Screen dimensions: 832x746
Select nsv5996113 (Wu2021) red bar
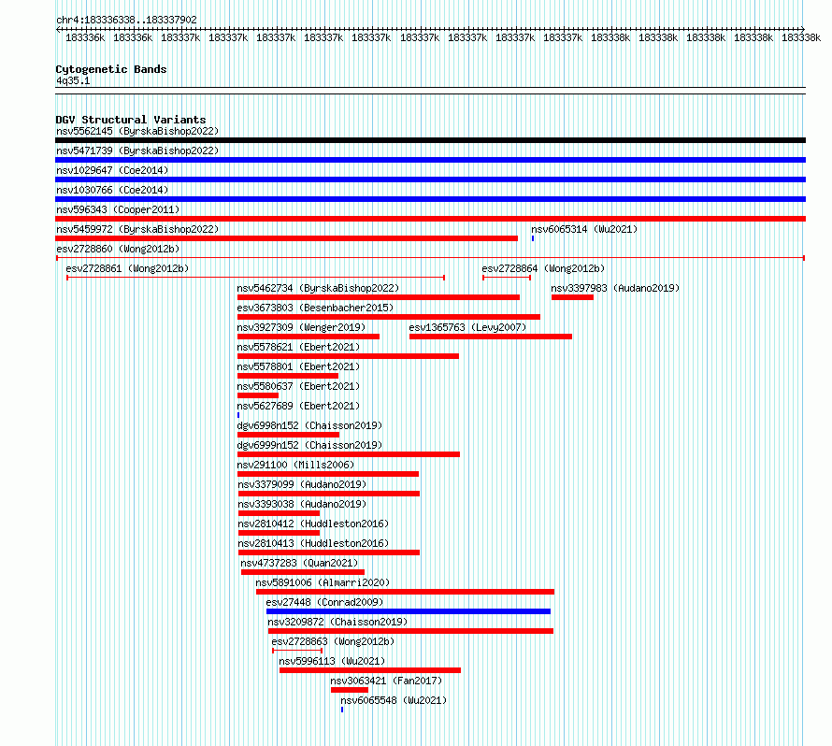[x=370, y=670]
